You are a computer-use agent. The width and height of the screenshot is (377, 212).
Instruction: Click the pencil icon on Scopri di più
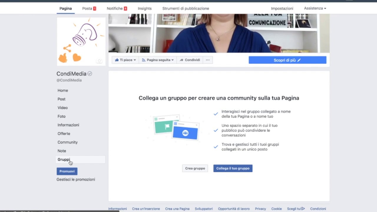click(299, 60)
